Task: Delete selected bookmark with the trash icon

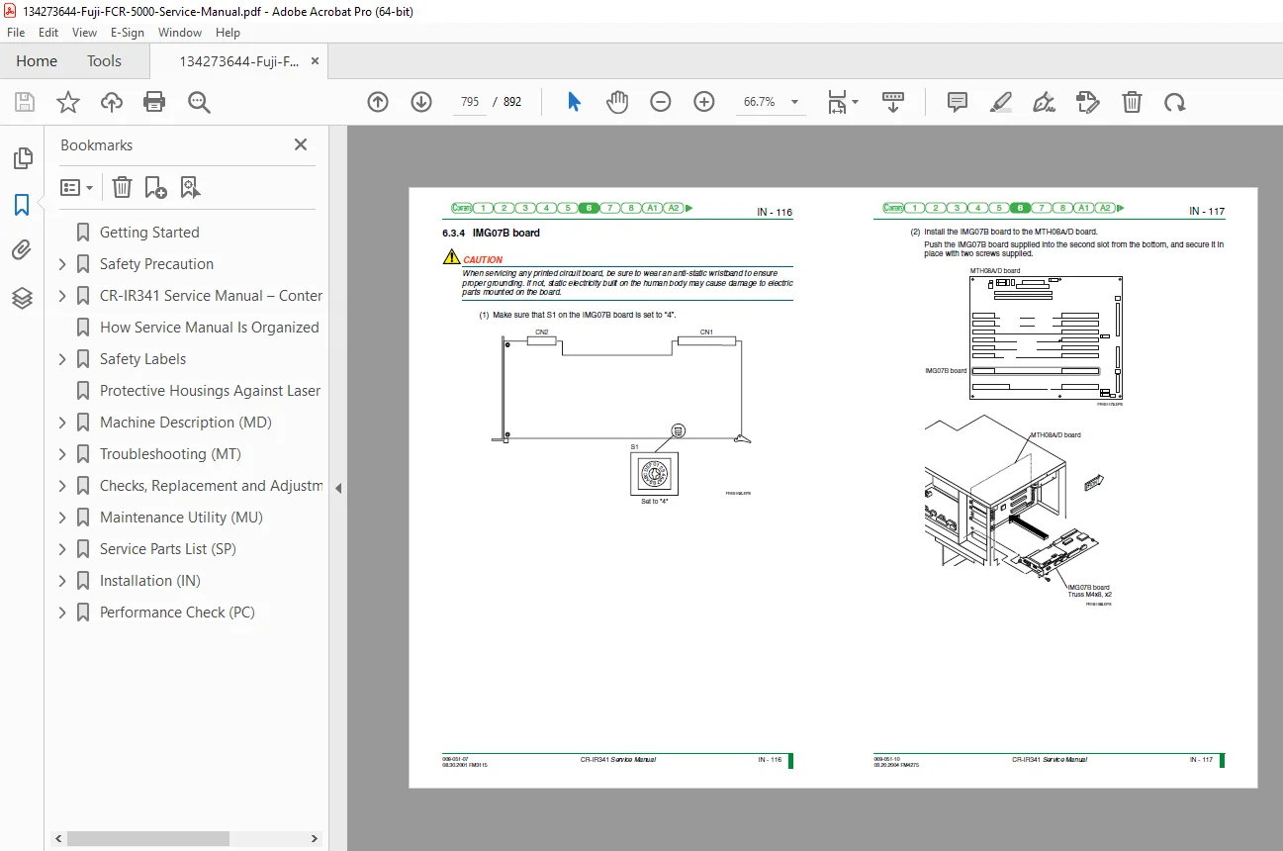Action: [x=122, y=187]
